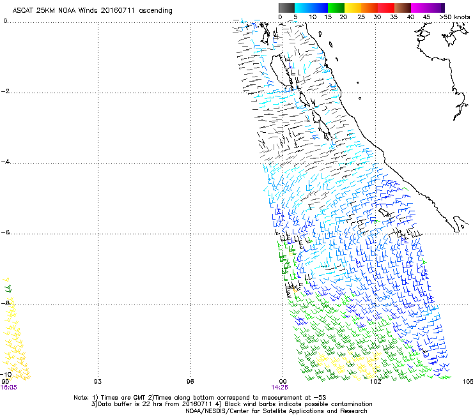This screenshot has width=473, height=415.
Task: Click the orange 25–30 knots legend color
Action: click(x=369, y=8)
